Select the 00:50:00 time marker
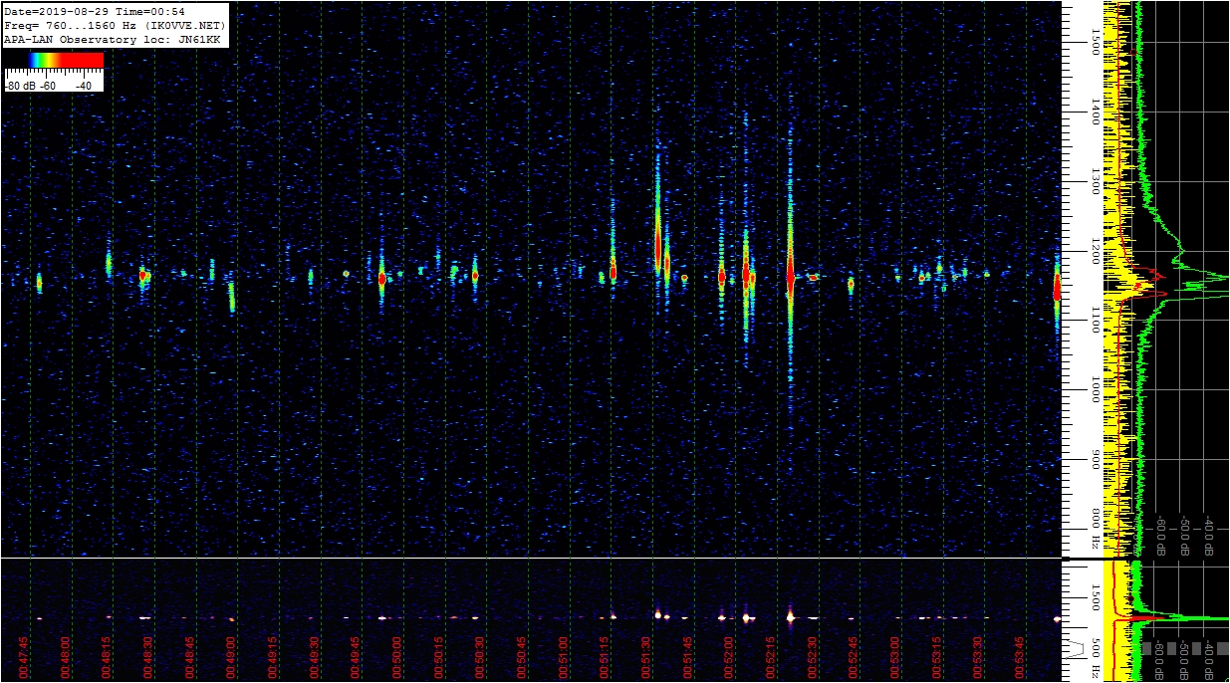Viewport: 1230px width, 683px height. tap(397, 658)
